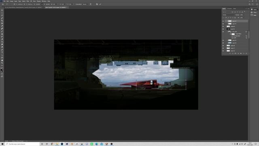Open Task View from taskbar
Image resolution: width=259 pixels, height=146 pixels.
point(47,144)
